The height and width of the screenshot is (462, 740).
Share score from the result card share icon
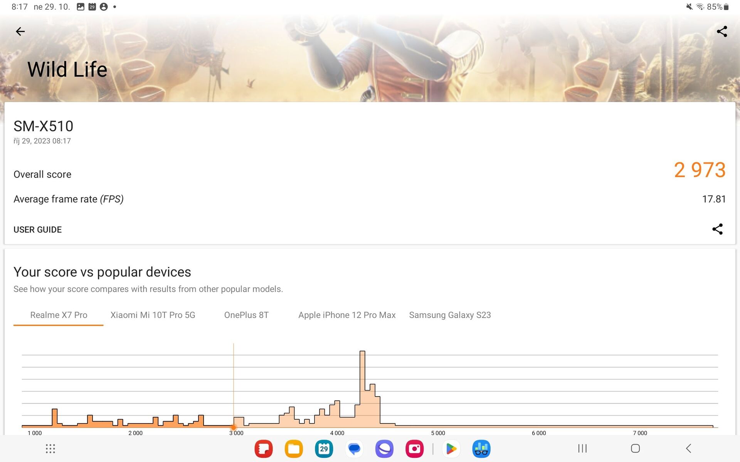click(x=717, y=229)
